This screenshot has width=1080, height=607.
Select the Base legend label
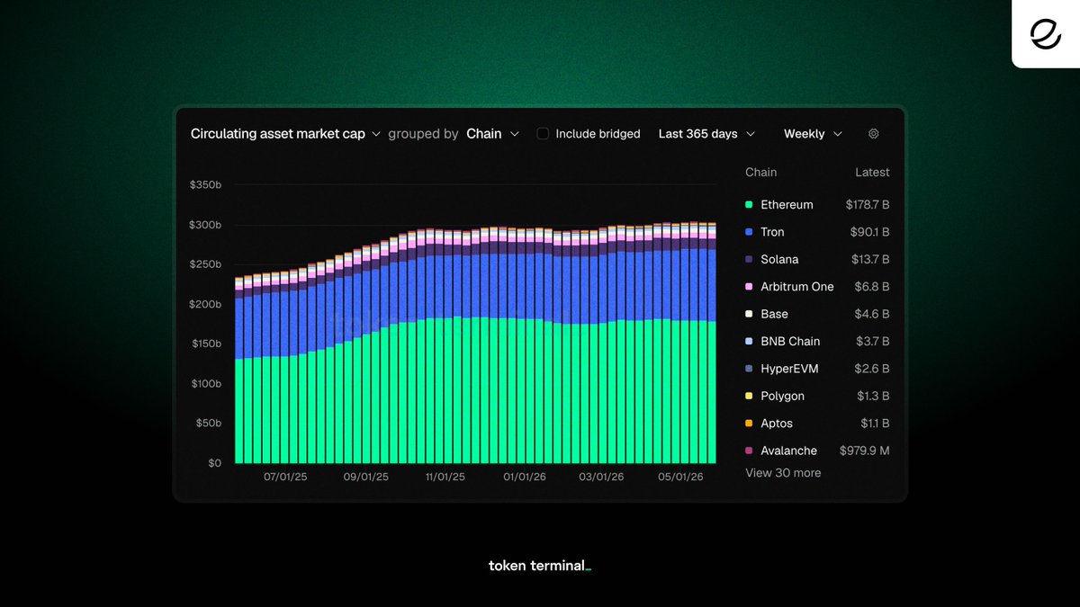[774, 314]
